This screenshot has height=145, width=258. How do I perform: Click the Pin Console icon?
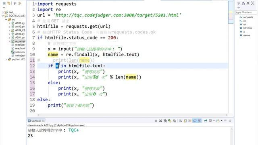coord(205,121)
